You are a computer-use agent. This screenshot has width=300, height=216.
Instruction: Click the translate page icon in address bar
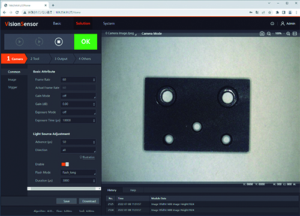257,13
